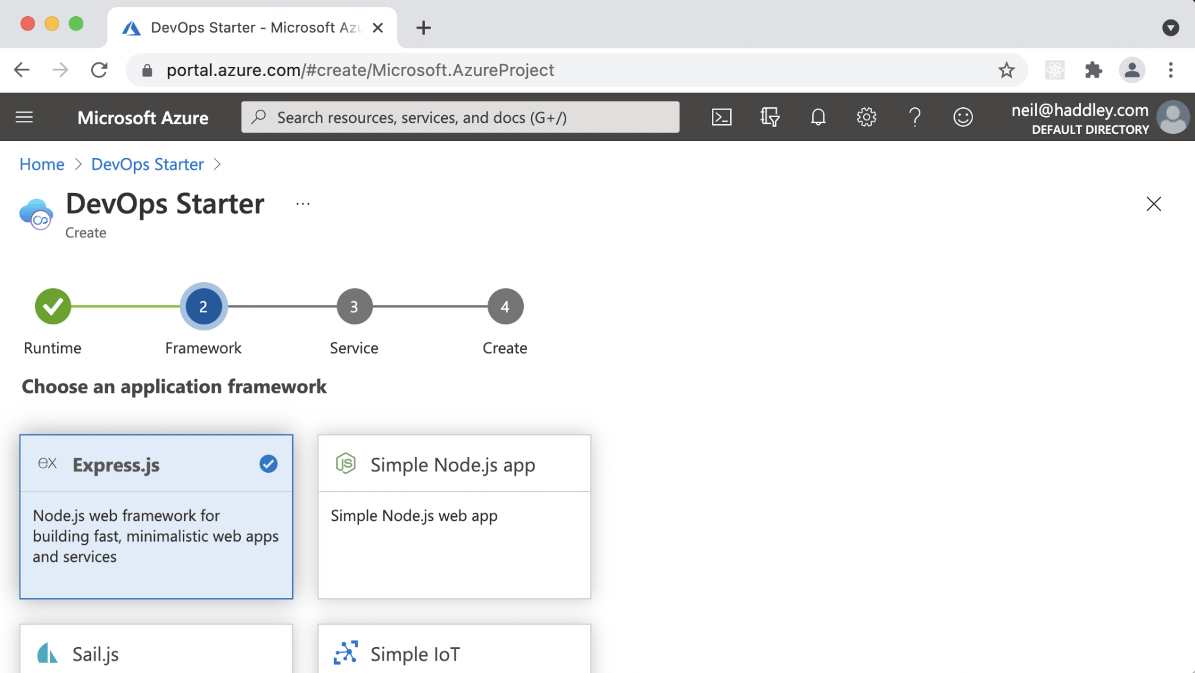The width and height of the screenshot is (1195, 673).
Task: Click DevOps Starter breadcrumb link
Action: pos(147,165)
